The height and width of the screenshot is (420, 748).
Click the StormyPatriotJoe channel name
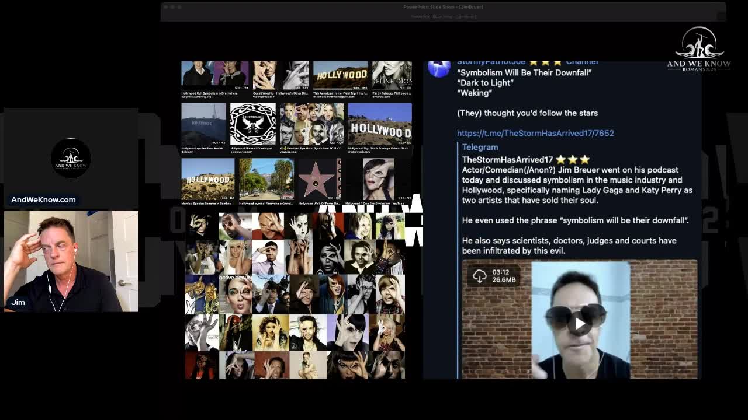[x=528, y=62]
